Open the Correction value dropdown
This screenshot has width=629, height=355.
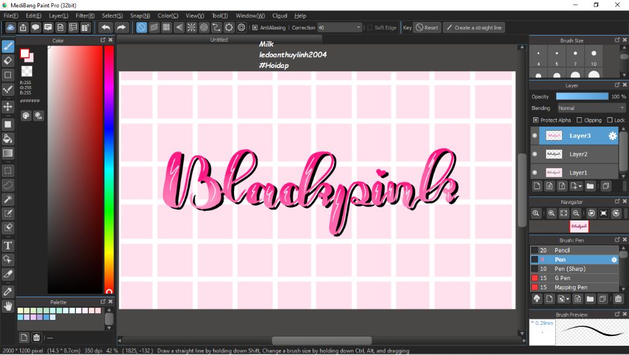(x=358, y=28)
